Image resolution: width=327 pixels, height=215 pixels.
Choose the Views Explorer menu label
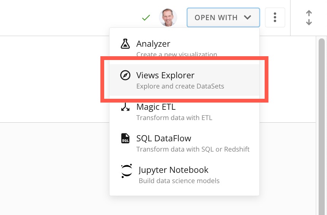[165, 75]
